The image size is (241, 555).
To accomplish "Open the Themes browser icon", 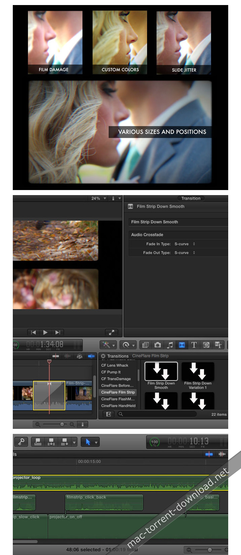I will pyautogui.click(x=218, y=345).
